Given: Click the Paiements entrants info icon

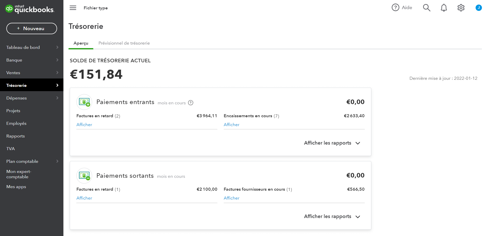Looking at the screenshot, I should (191, 103).
